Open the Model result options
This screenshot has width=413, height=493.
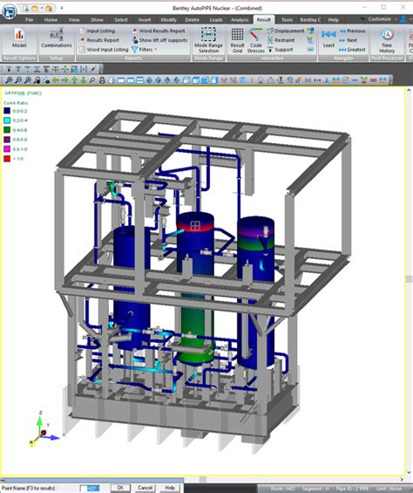pos(19,38)
